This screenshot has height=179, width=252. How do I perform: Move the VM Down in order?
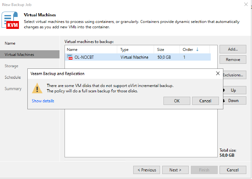point(234,100)
